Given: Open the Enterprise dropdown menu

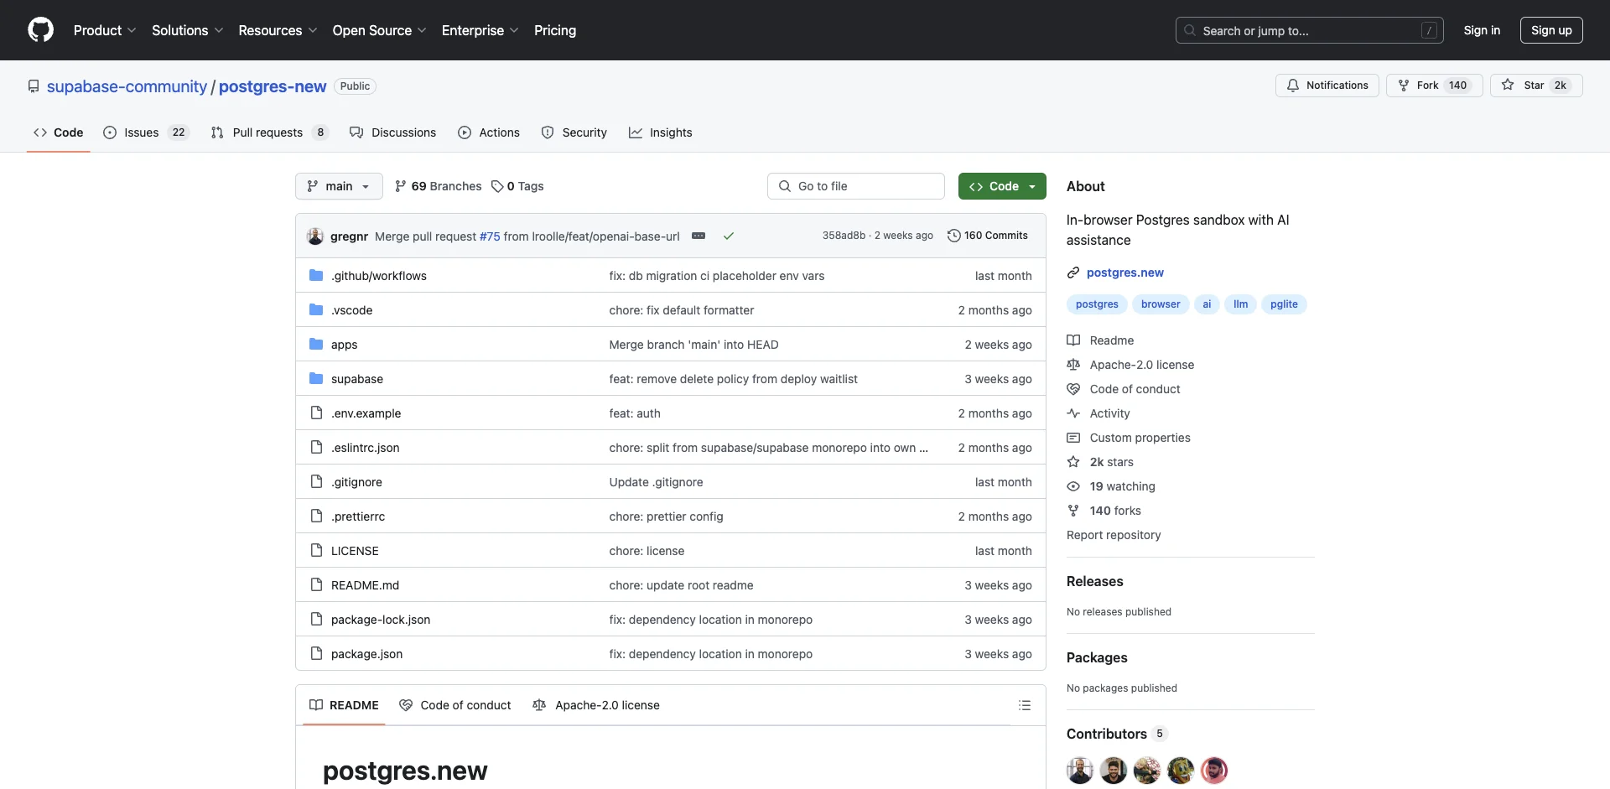Looking at the screenshot, I should coord(480,30).
